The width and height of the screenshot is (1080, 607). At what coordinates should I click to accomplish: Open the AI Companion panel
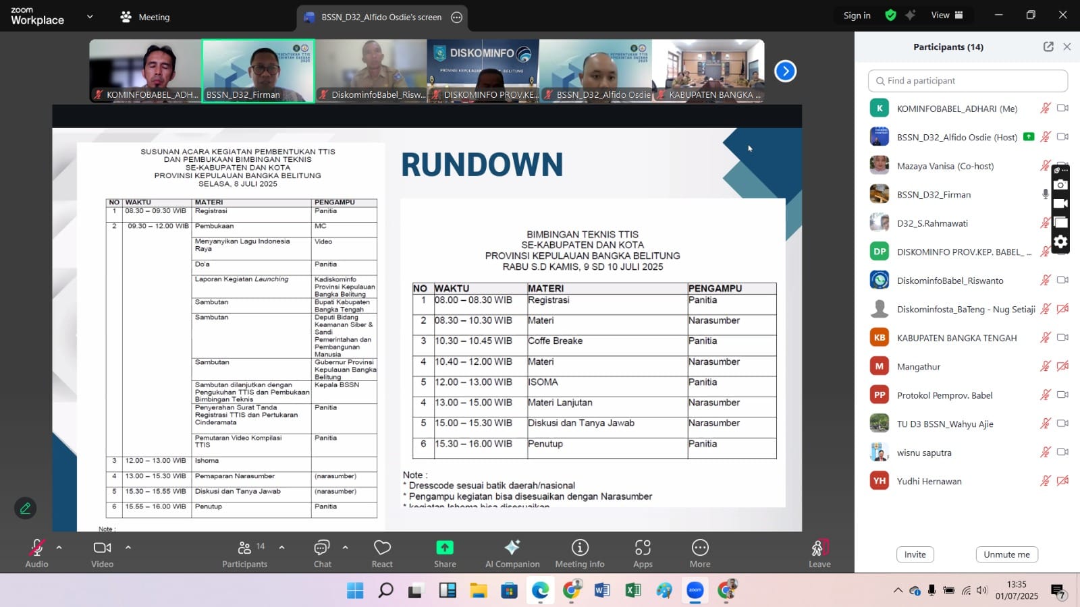(x=512, y=553)
